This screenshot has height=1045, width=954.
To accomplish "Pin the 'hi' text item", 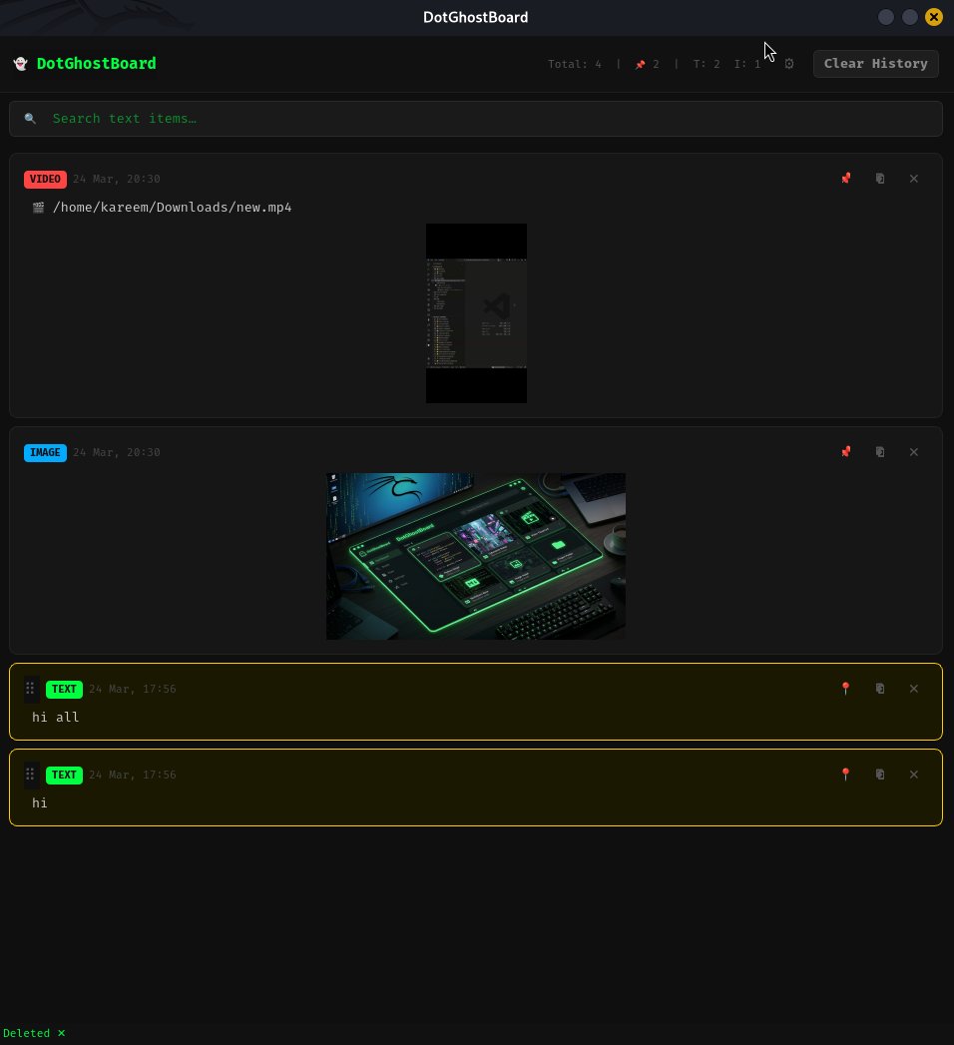I will (845, 775).
